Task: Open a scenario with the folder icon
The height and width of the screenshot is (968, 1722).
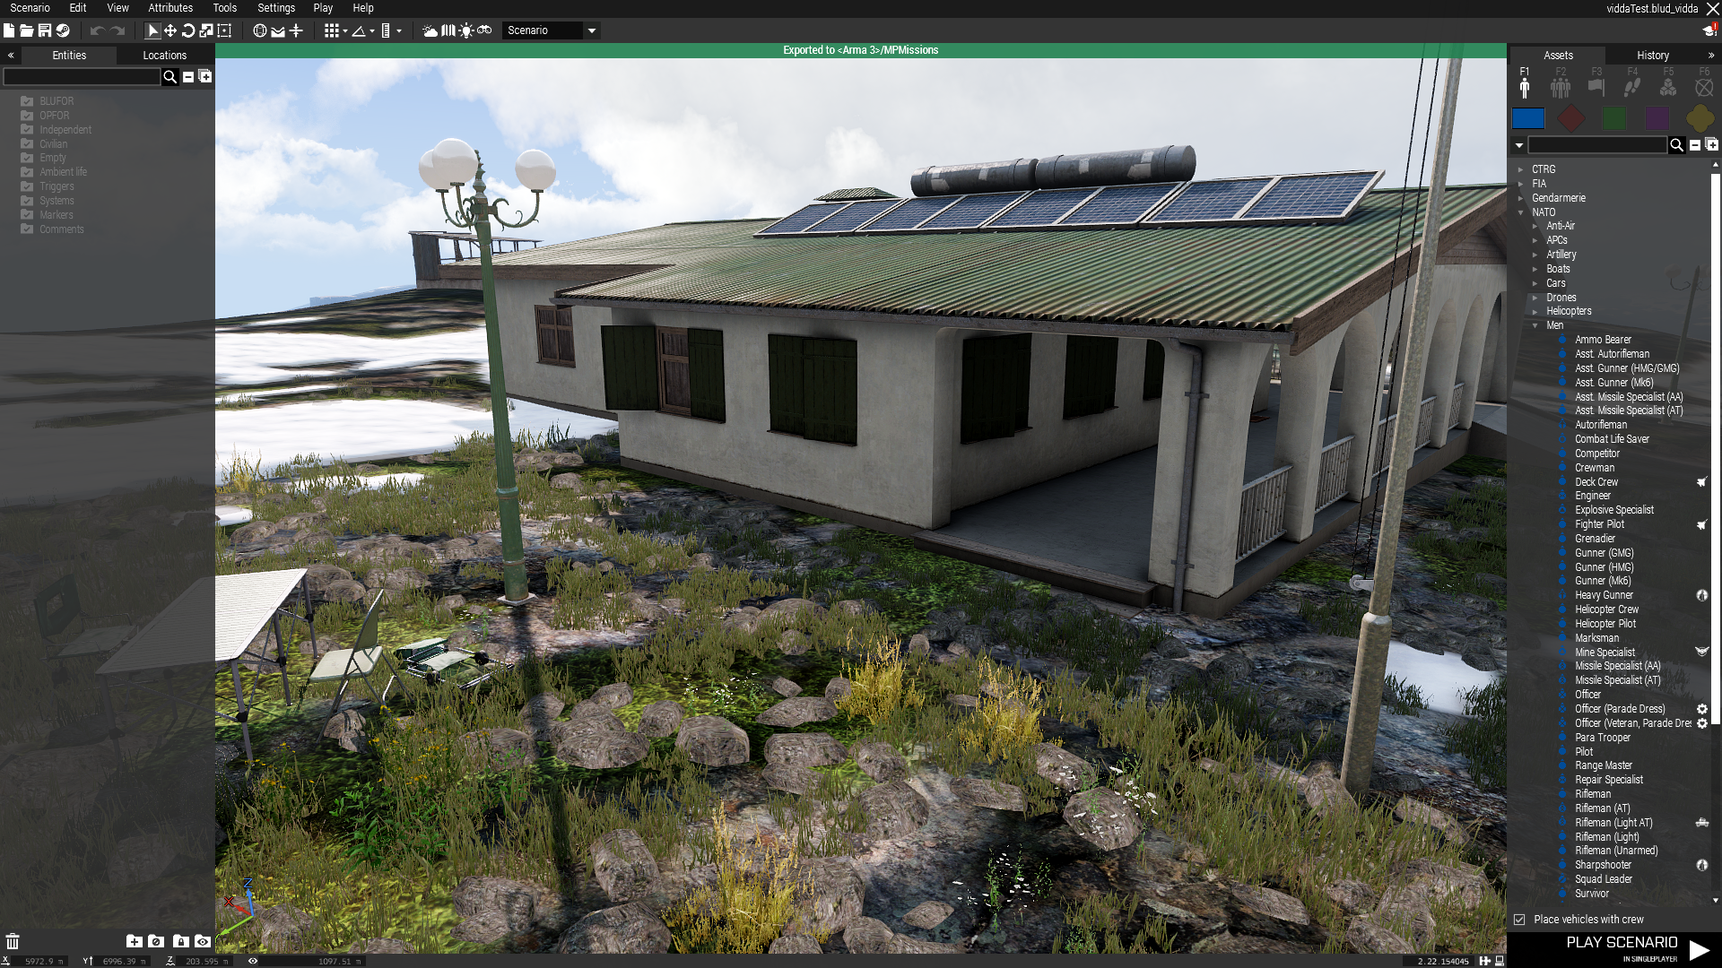Action: click(27, 30)
